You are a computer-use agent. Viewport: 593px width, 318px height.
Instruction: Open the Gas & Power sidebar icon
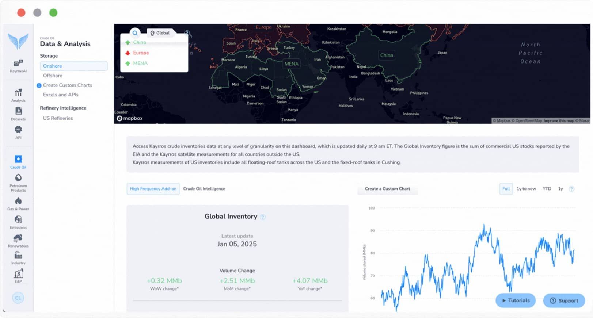point(18,204)
